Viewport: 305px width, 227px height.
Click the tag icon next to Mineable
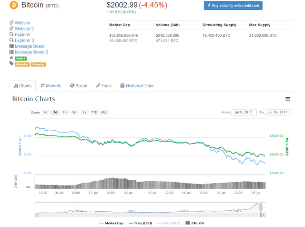(x=11, y=63)
